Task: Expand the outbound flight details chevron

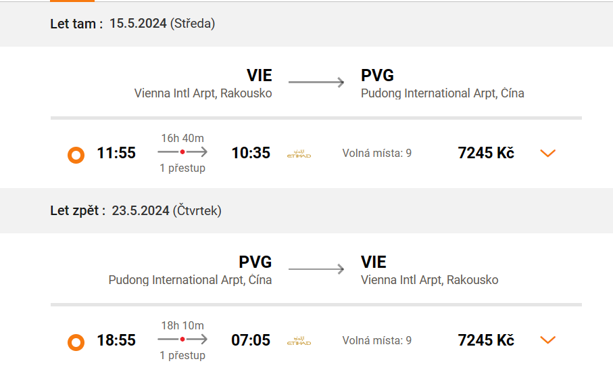Action: pos(547,154)
